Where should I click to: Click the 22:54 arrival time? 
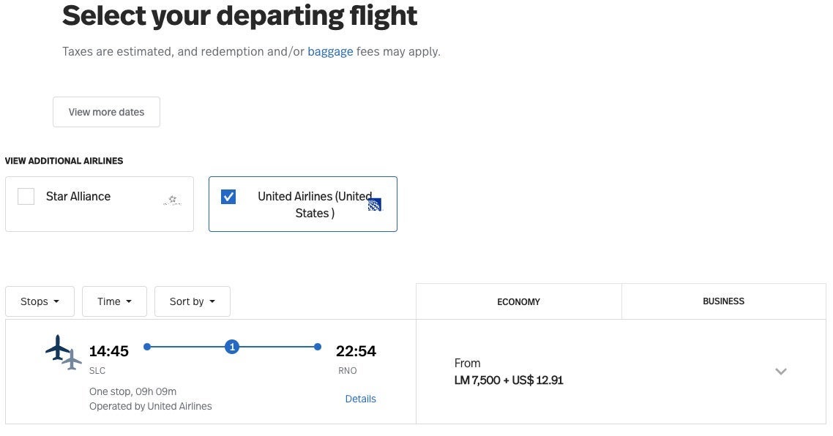click(356, 351)
